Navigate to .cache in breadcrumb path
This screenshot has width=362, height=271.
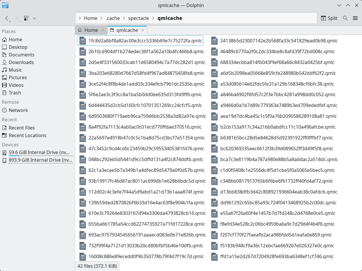pyautogui.click(x=113, y=18)
